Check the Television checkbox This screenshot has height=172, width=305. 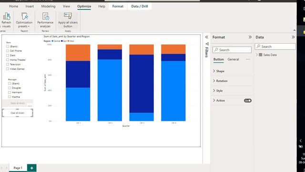[x=8, y=64]
